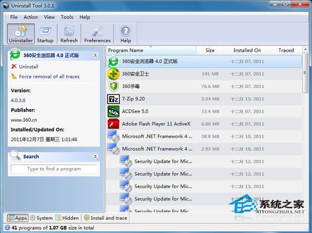
Task: Click the 十二月 13, 2011 date for 7-Zip
Action: pyautogui.click(x=247, y=99)
